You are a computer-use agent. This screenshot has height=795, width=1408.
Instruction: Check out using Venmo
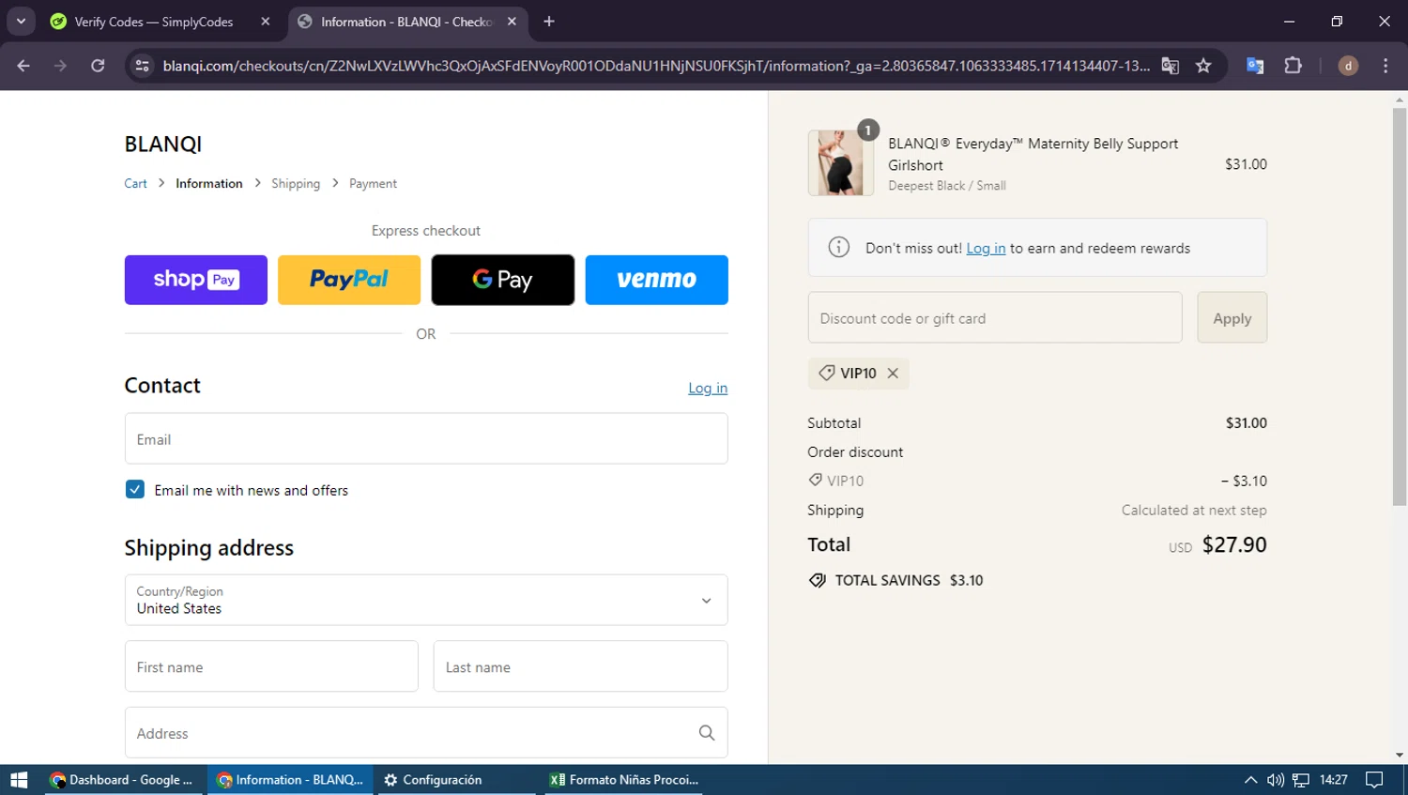656,280
